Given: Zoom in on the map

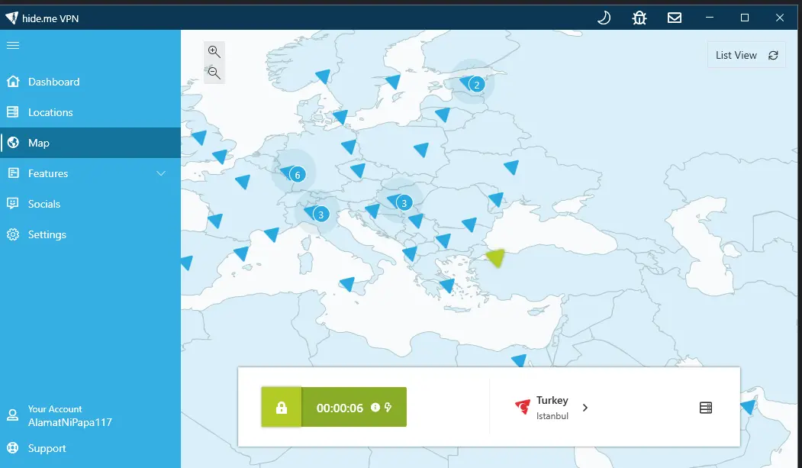Looking at the screenshot, I should coord(214,52).
